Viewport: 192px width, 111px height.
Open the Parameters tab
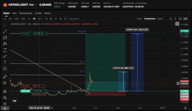[26, 13]
